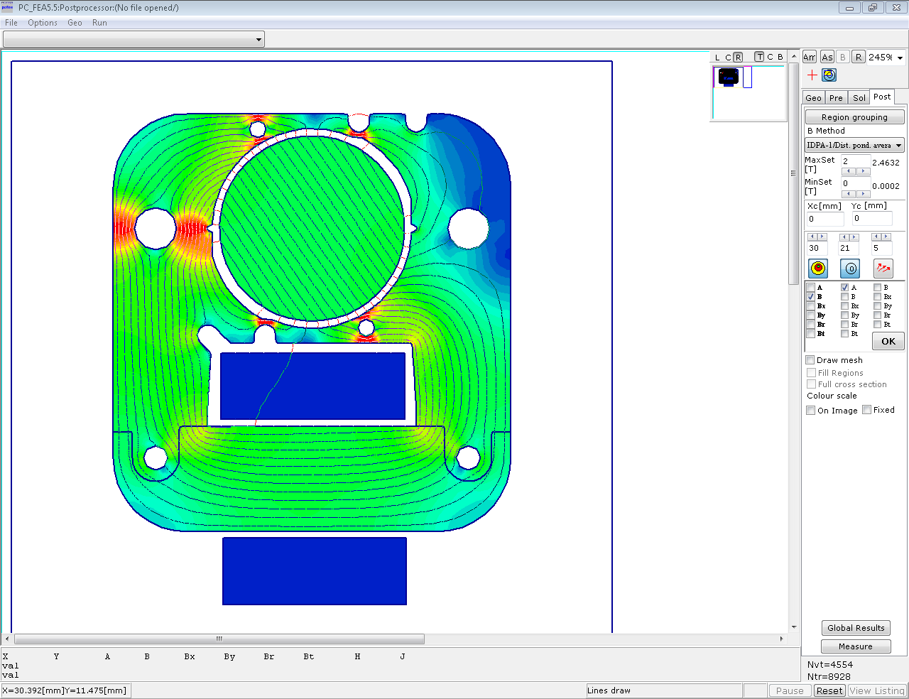The image size is (909, 699).
Task: Toggle the red arrows vector plot icon
Action: [x=883, y=269]
